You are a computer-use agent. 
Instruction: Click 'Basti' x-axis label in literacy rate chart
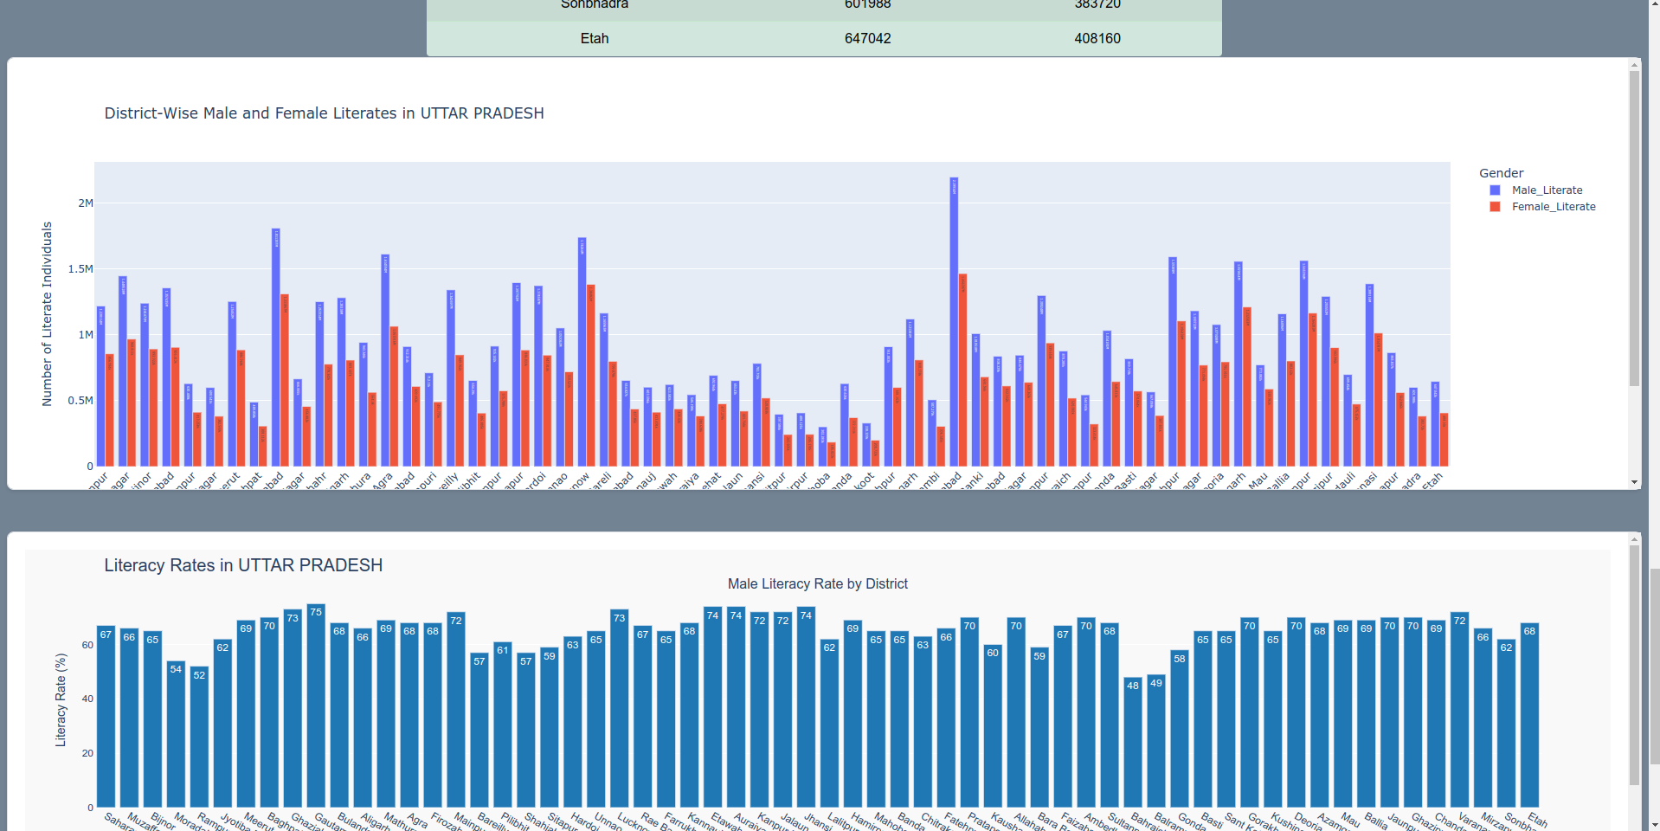coord(1212,821)
